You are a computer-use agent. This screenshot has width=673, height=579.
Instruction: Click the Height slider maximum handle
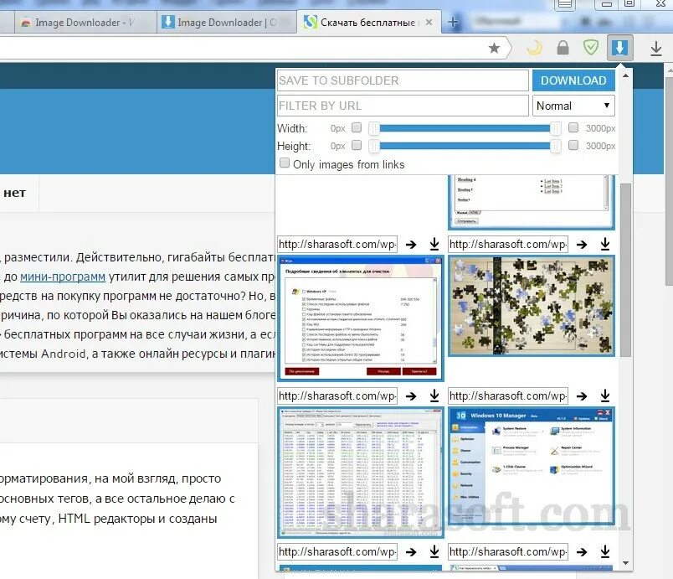coord(556,146)
